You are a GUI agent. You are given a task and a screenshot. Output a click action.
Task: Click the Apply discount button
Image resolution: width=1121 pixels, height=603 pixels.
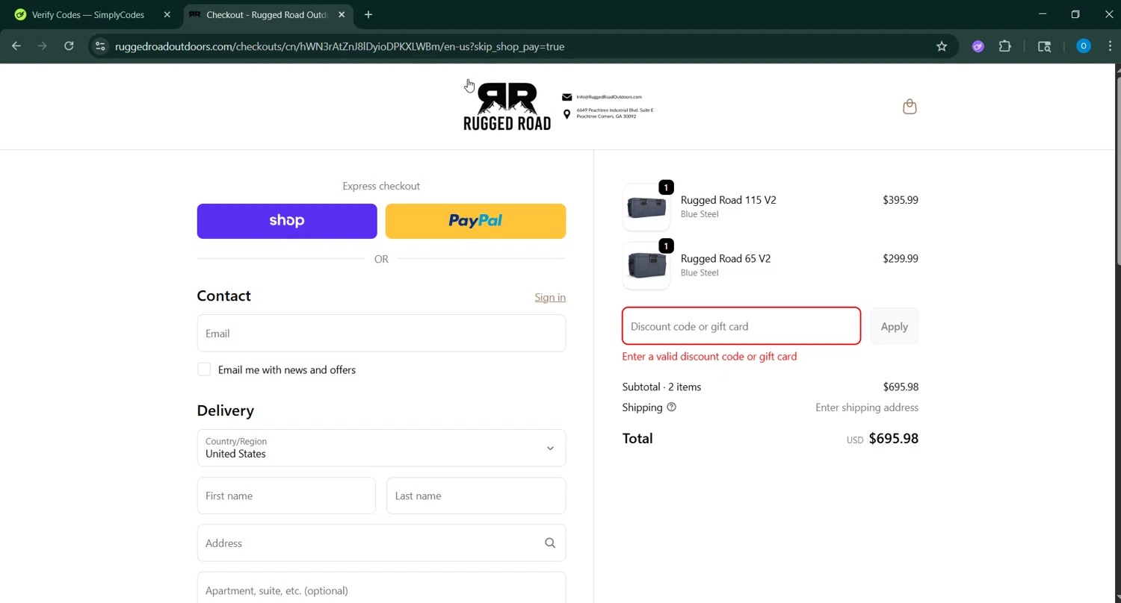(895, 326)
